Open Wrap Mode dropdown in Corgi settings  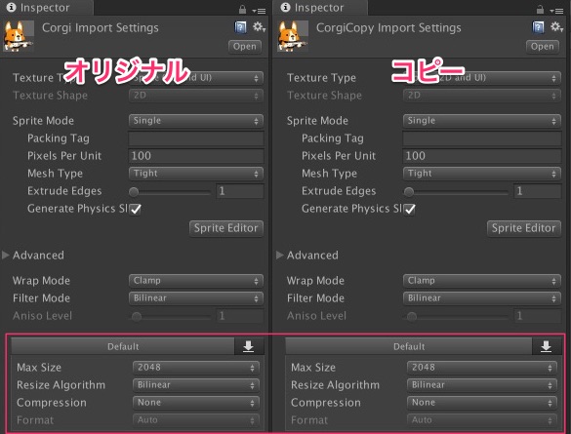click(x=196, y=281)
